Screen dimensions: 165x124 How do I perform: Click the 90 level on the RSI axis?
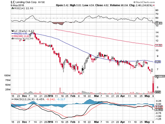[x=157, y=10]
